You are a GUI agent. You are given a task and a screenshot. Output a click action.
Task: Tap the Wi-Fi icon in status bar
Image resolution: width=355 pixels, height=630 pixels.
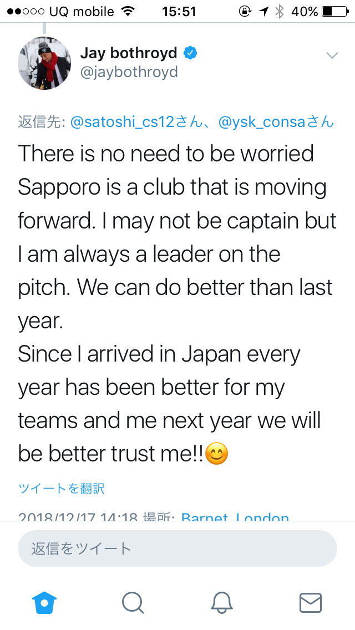tap(128, 11)
